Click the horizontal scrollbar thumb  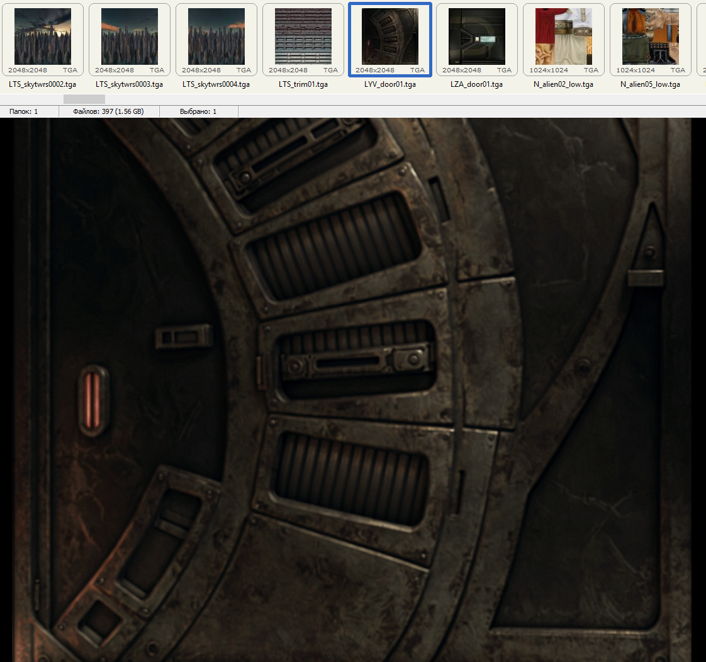84,99
